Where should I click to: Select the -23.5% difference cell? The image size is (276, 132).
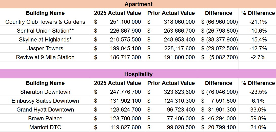pyautogui.click(x=258, y=92)
